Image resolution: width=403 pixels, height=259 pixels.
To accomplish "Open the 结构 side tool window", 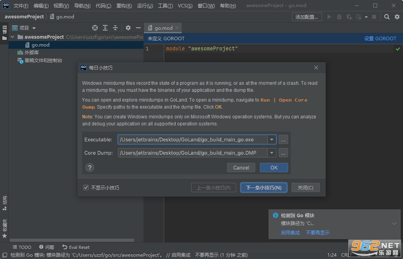I will (4, 203).
